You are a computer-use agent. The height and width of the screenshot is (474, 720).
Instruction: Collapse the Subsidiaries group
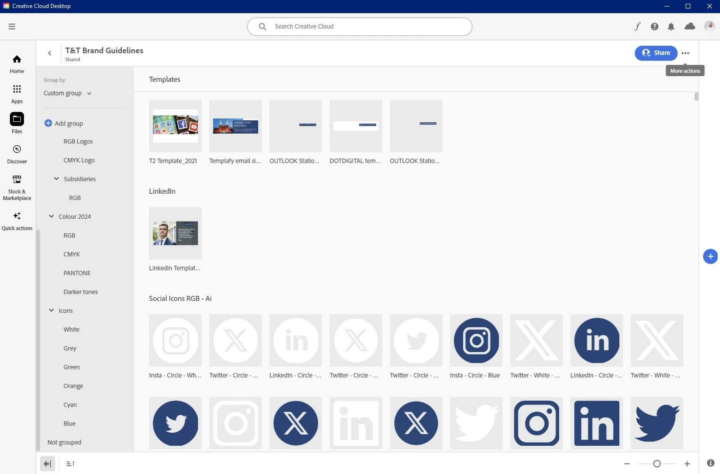point(56,179)
